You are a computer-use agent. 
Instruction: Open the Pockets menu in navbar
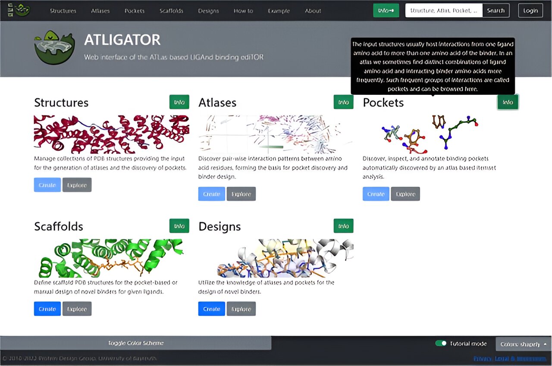coord(135,11)
